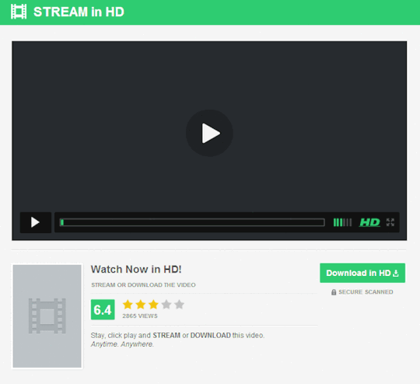Rate four stars with the fourth star

tap(166, 305)
